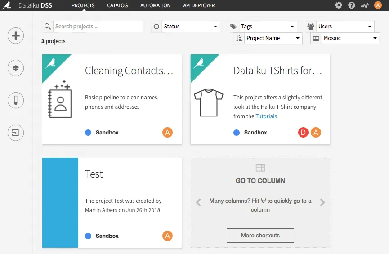Click the mosaic grid layout icon
The height and width of the screenshot is (254, 389).
(316, 38)
